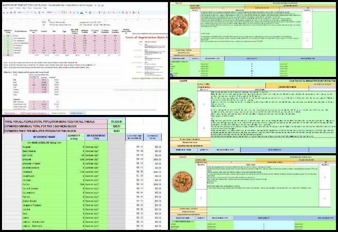Apply percent format with the percent icon
The image size is (338, 232).
[x=32, y=12]
